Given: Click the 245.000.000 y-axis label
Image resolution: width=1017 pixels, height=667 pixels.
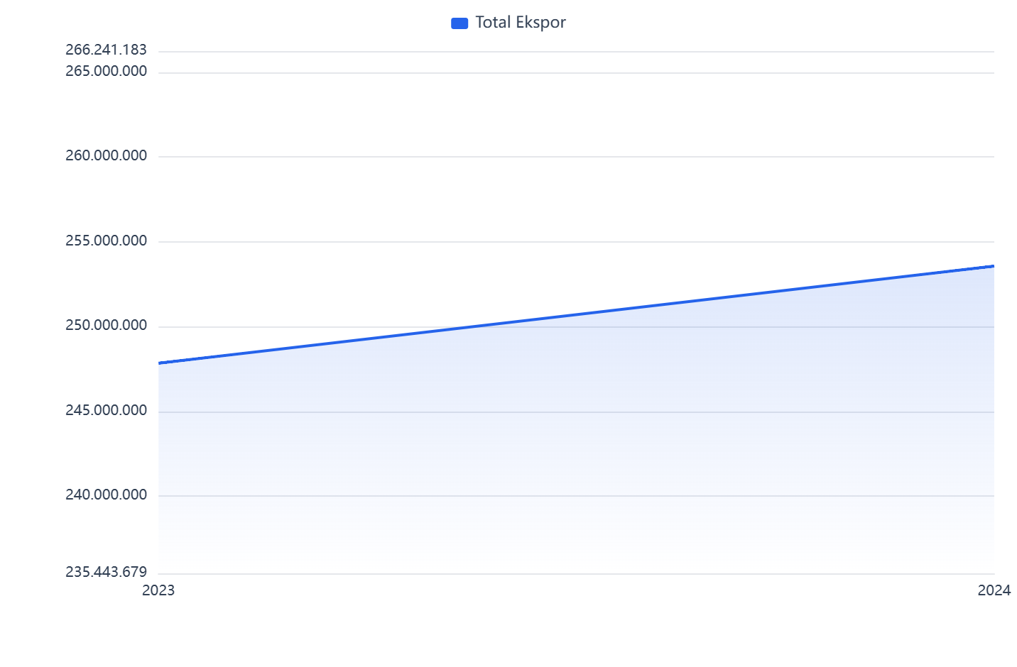Looking at the screenshot, I should click(106, 410).
